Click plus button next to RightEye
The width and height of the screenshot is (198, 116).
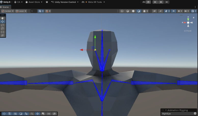tap(195, 113)
